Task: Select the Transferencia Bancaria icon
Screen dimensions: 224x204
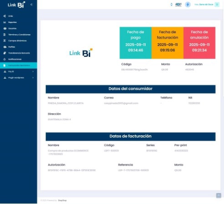Action: (5, 53)
